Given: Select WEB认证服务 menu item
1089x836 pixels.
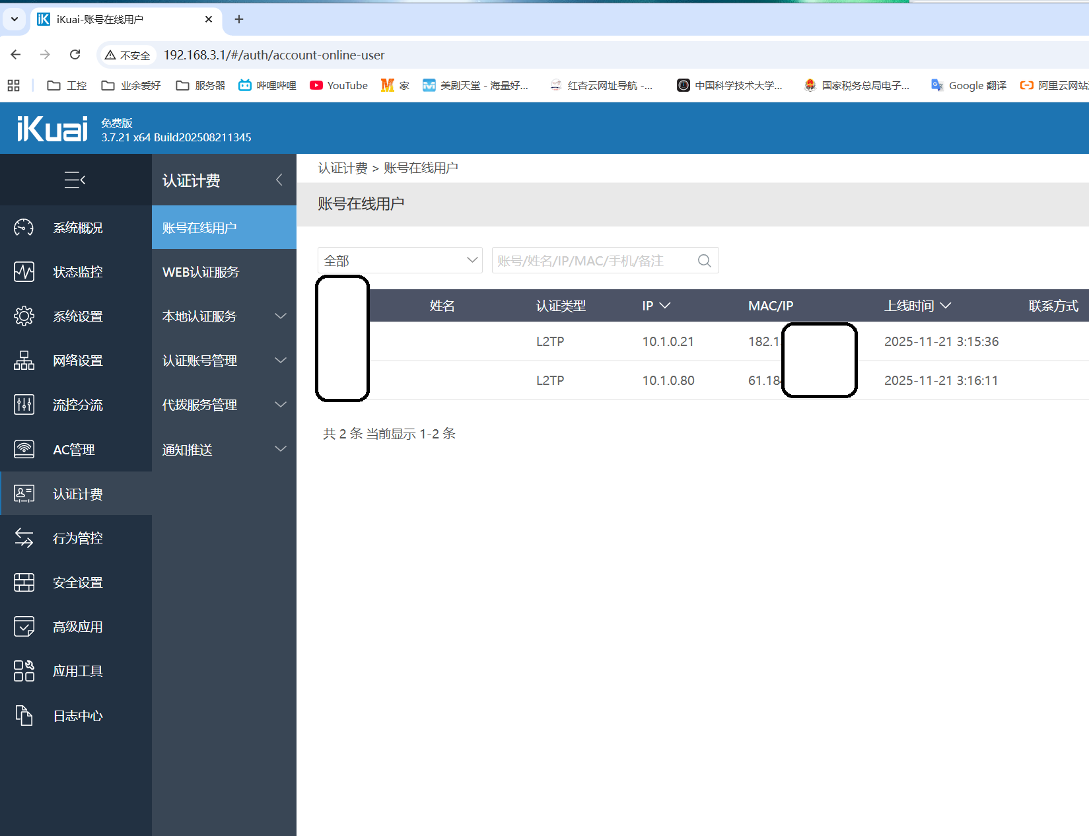Looking at the screenshot, I should [x=201, y=272].
